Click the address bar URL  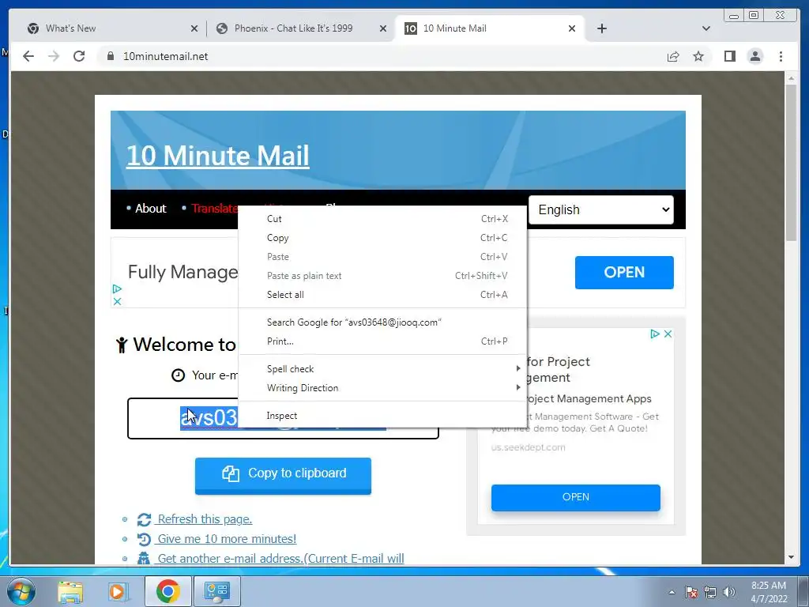pos(165,56)
